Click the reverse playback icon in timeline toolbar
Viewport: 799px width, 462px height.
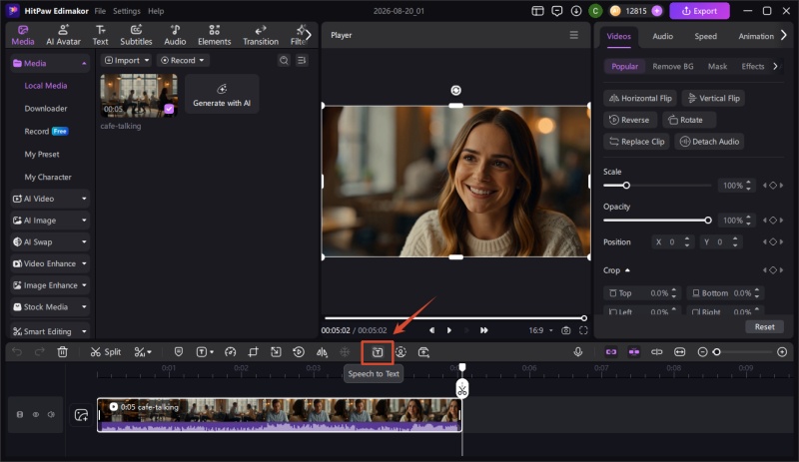[x=299, y=352]
